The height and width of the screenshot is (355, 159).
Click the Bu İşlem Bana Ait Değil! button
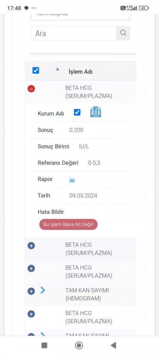point(68,224)
